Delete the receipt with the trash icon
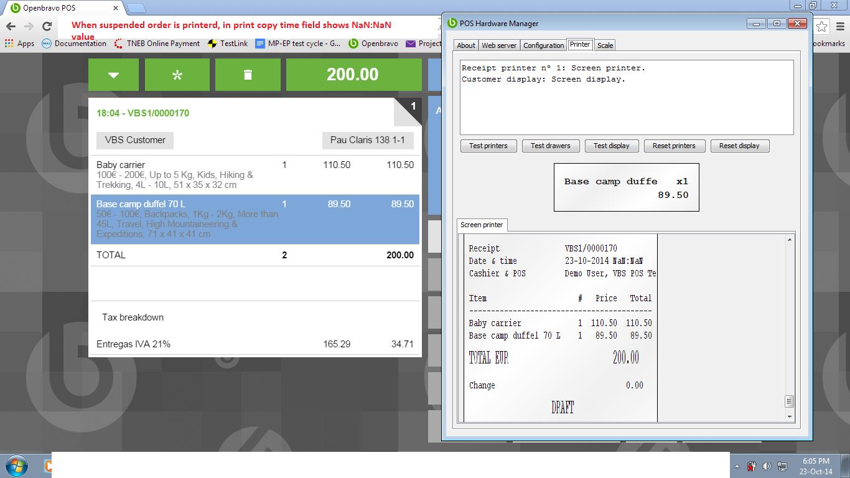This screenshot has width=850, height=478. 248,75
